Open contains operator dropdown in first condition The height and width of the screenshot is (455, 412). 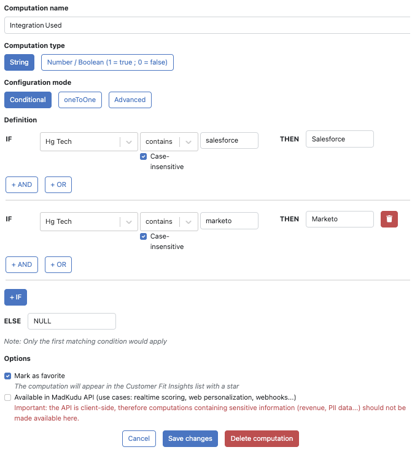pyautogui.click(x=169, y=141)
